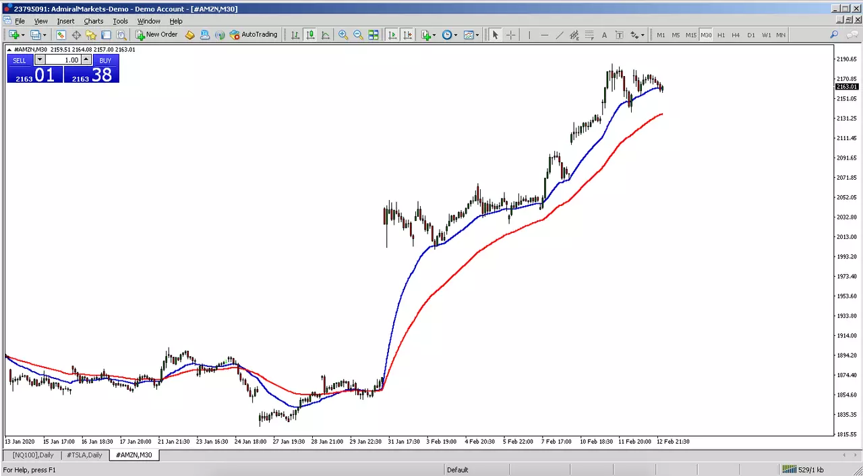Switch to candlestick chart display
Image resolution: width=863 pixels, height=476 pixels.
[310, 35]
